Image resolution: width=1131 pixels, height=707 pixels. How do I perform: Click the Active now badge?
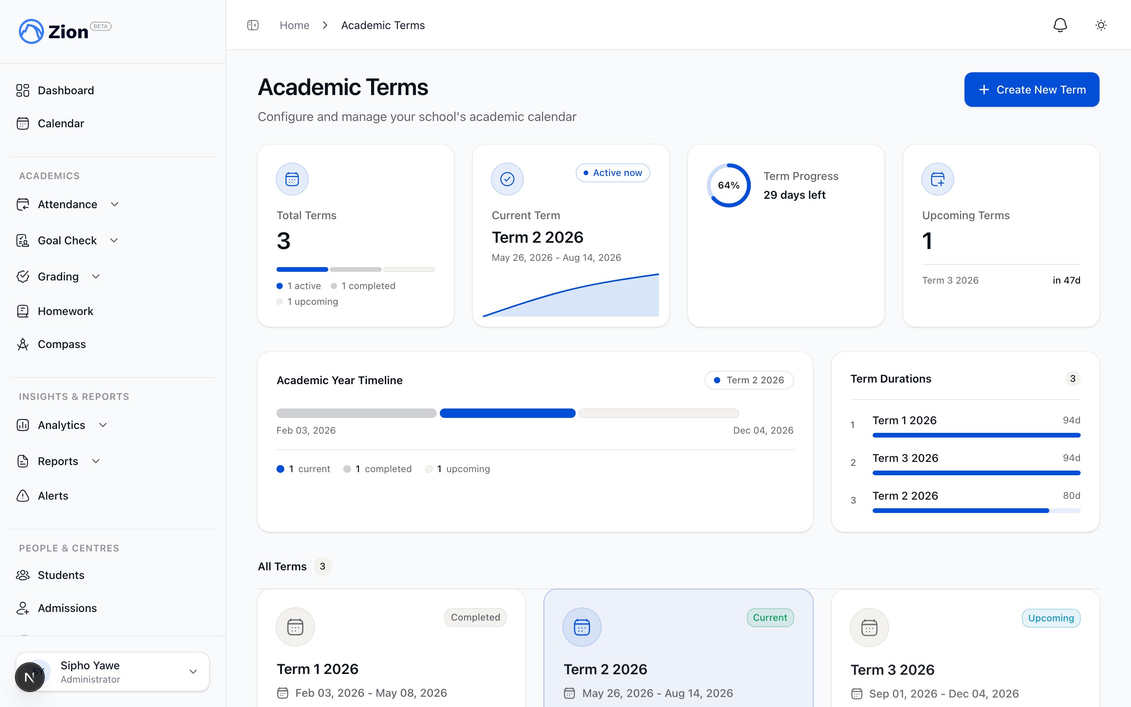coord(613,172)
